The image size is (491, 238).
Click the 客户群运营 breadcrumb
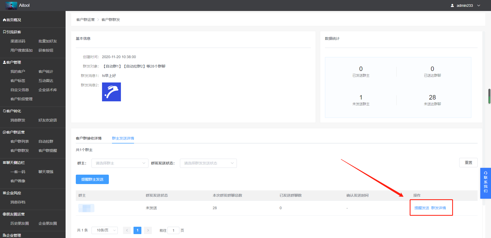coord(86,20)
